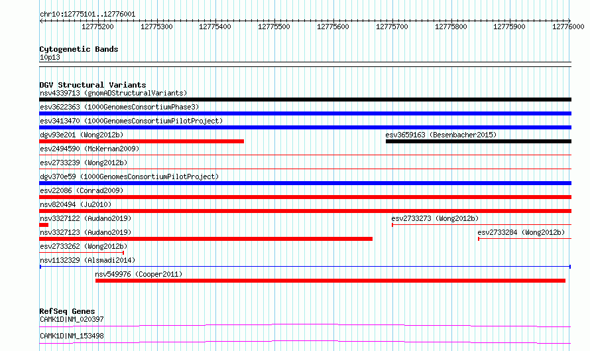Viewport: 590px width, 351px height.
Task: Open nsv1132329 Alsmadi2014 variant label
Action: point(88,260)
